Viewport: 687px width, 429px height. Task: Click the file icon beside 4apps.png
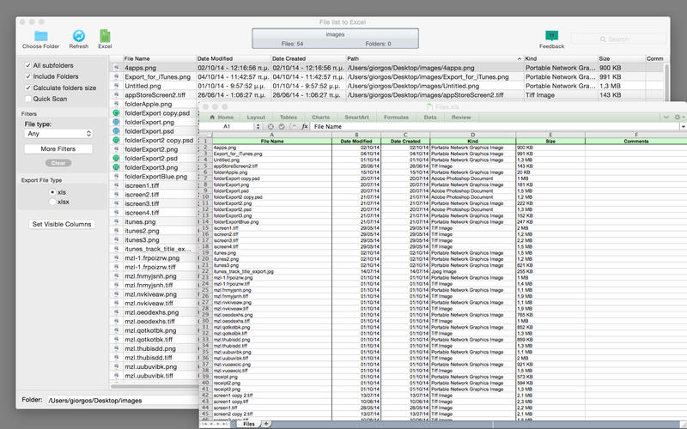(116, 67)
